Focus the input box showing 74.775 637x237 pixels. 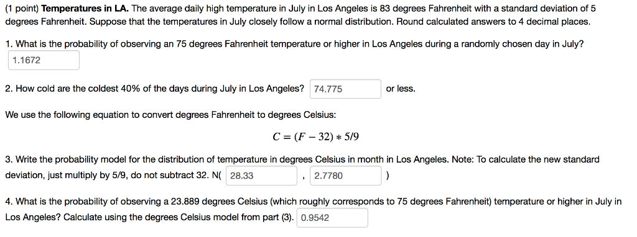(x=346, y=89)
